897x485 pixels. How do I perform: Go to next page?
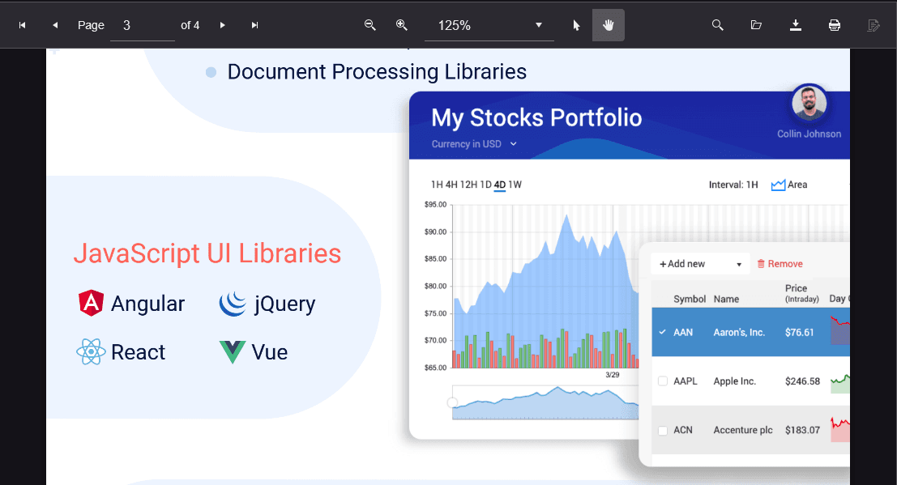click(223, 25)
